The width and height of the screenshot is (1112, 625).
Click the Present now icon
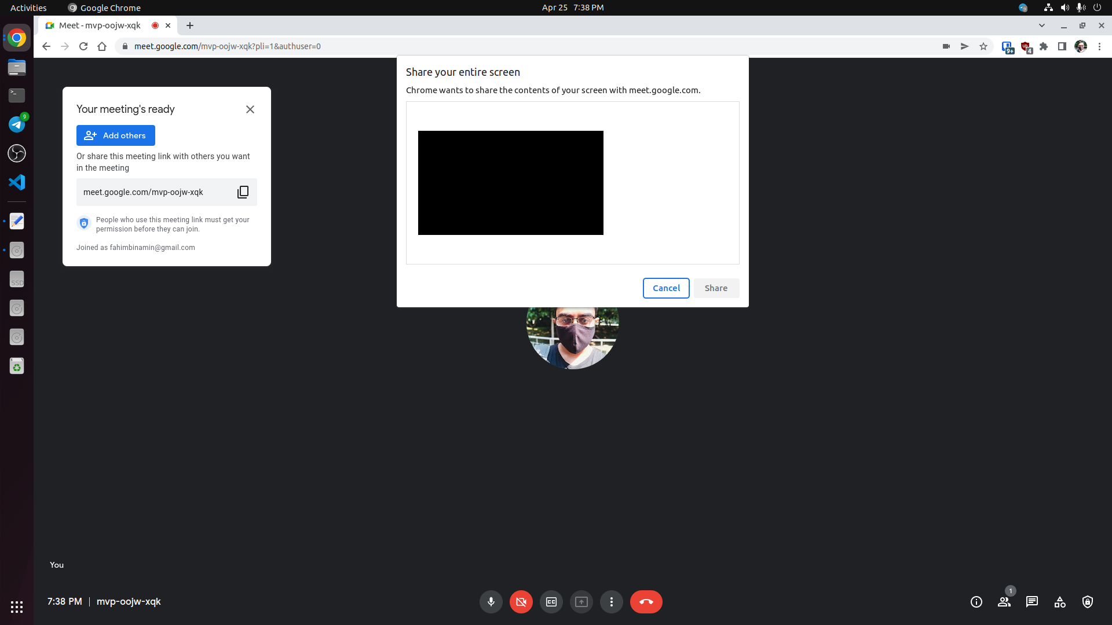click(x=581, y=602)
